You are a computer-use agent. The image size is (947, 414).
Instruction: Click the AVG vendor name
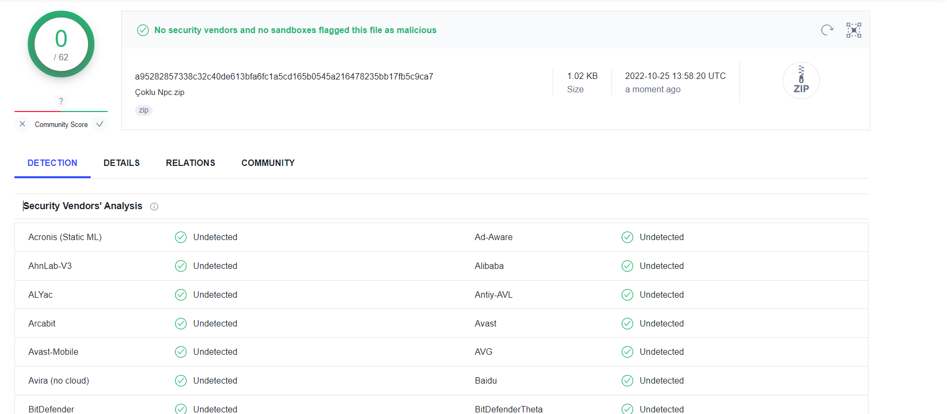pyautogui.click(x=483, y=352)
